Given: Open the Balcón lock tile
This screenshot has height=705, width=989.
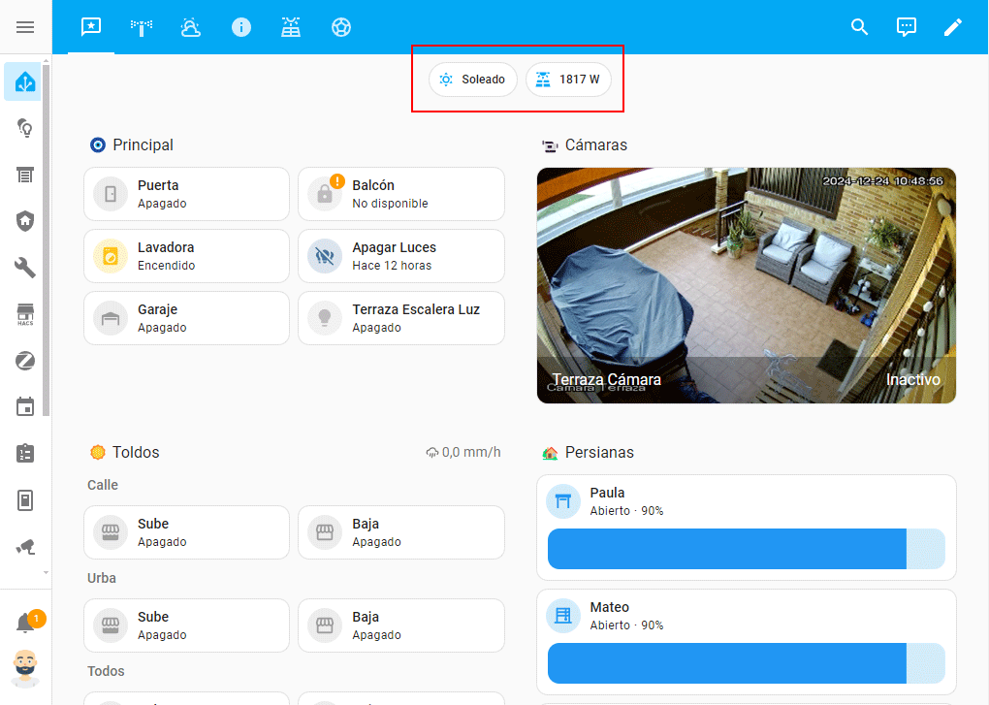Looking at the screenshot, I should (x=401, y=194).
